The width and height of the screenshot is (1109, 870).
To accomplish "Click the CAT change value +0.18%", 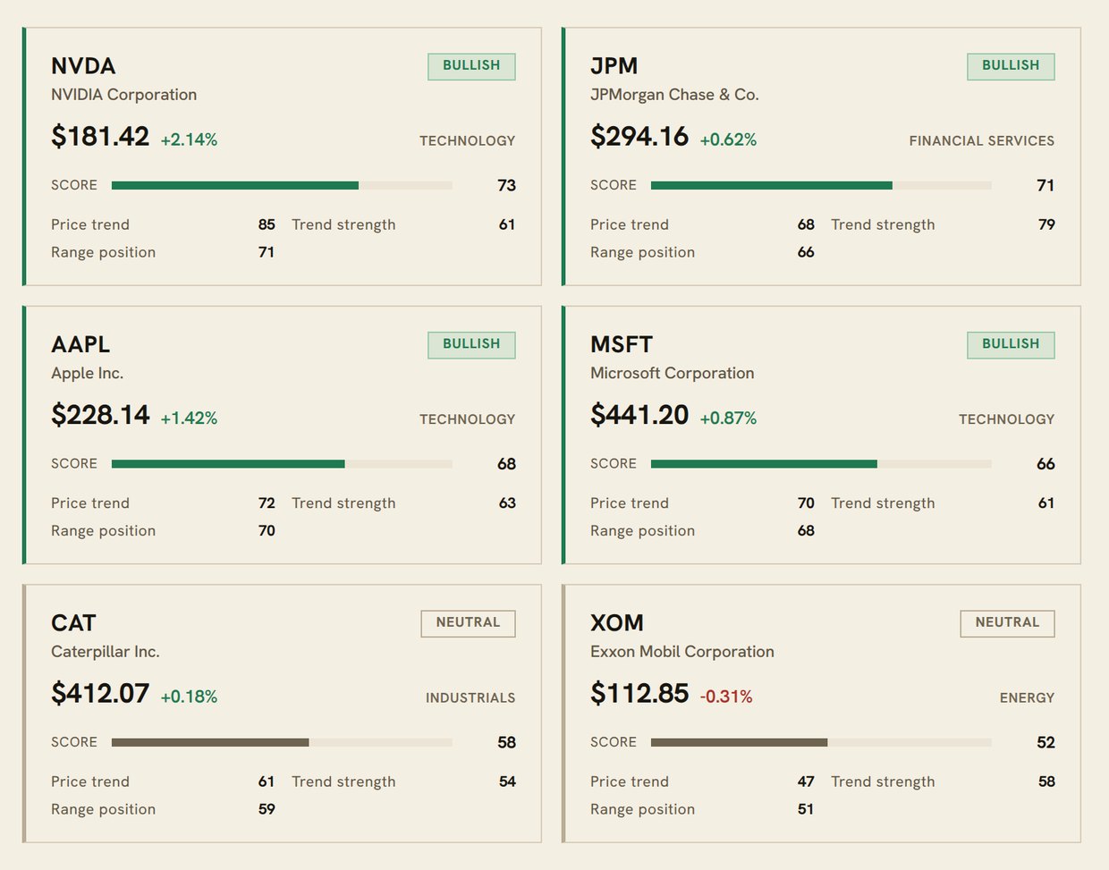I will 189,697.
